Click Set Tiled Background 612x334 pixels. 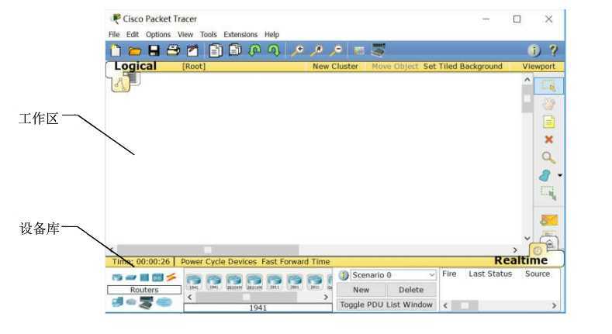[x=463, y=66]
